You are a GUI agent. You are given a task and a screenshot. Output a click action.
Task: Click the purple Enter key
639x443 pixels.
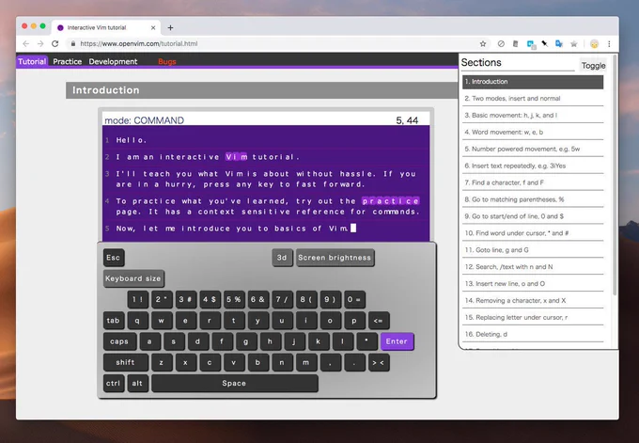pyautogui.click(x=397, y=341)
